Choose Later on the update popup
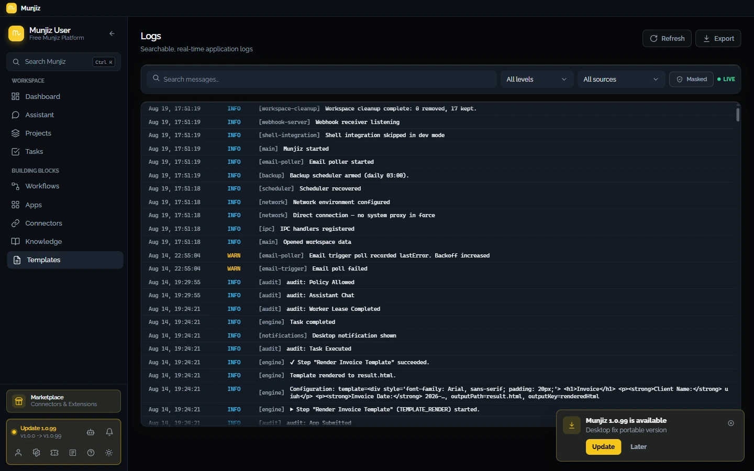Image resolution: width=754 pixels, height=471 pixels. coord(638,446)
